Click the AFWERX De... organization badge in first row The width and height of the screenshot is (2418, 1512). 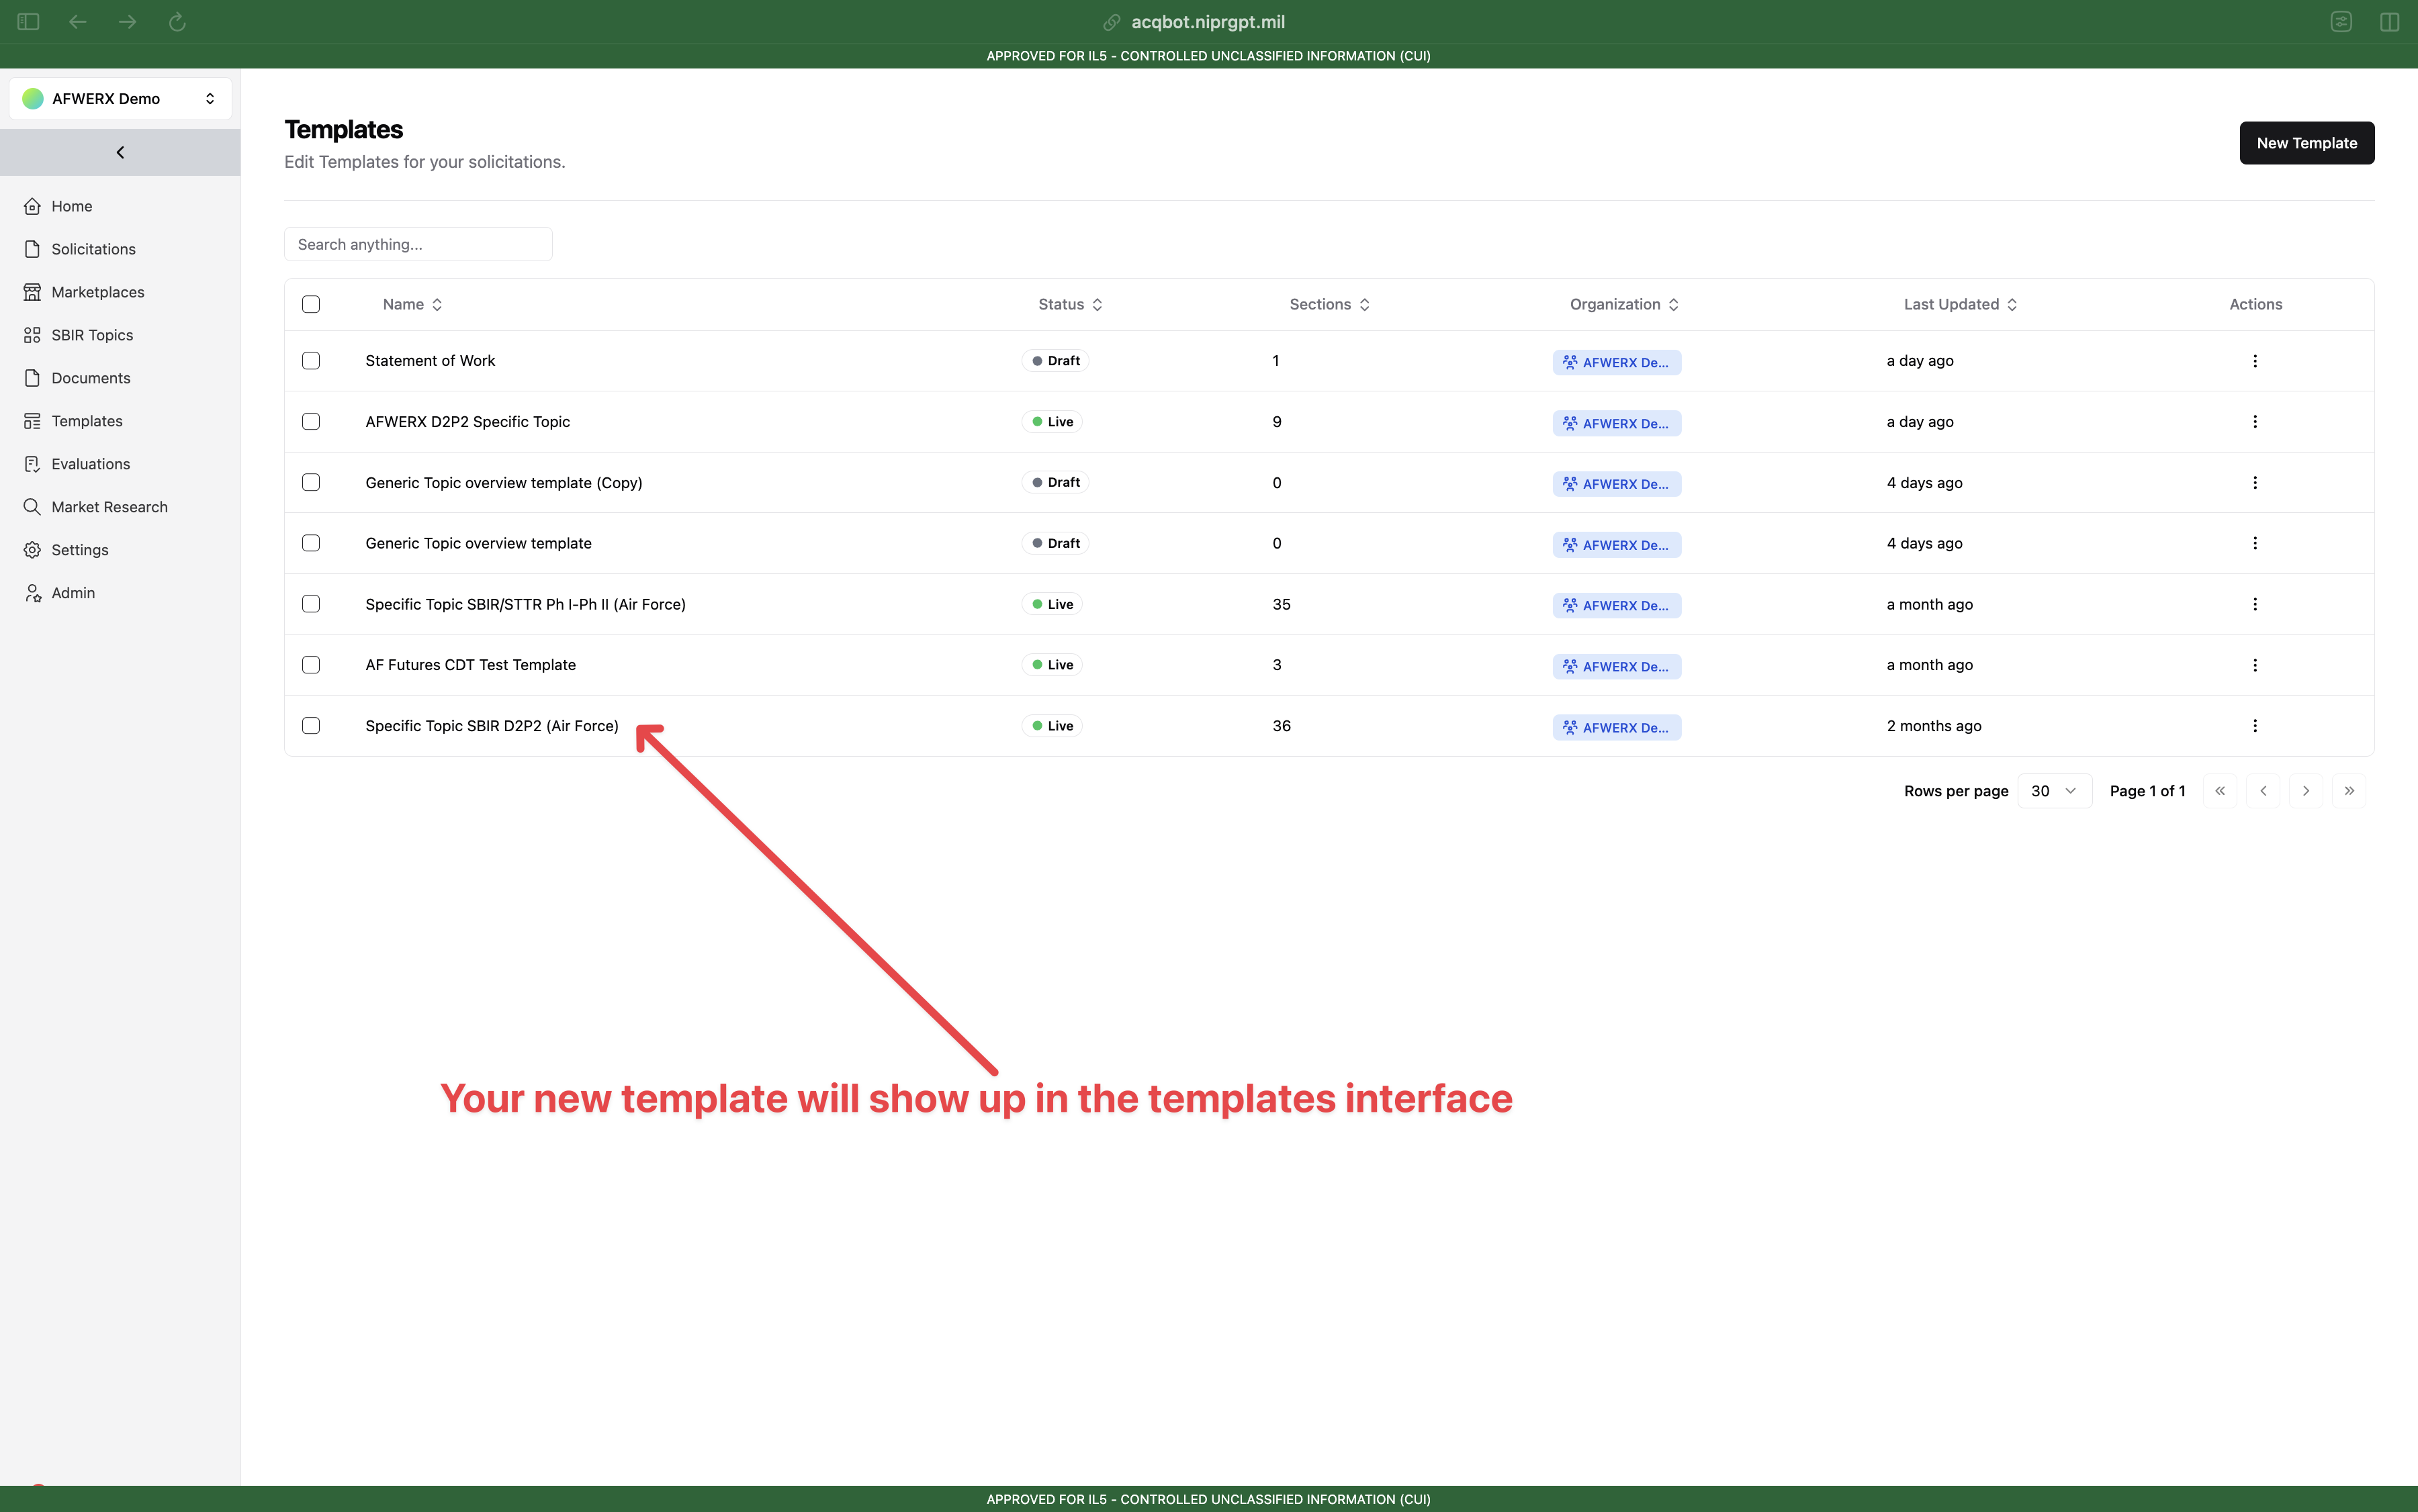tap(1615, 362)
